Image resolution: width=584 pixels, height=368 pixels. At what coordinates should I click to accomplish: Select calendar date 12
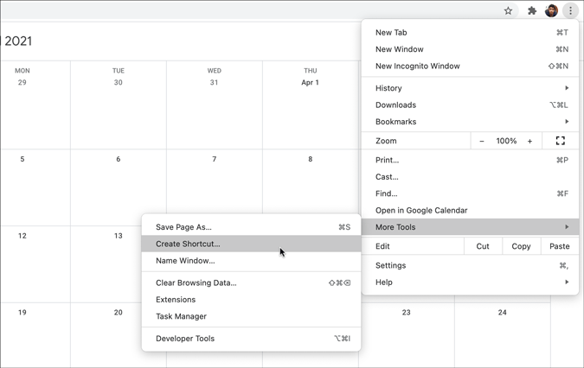click(22, 236)
